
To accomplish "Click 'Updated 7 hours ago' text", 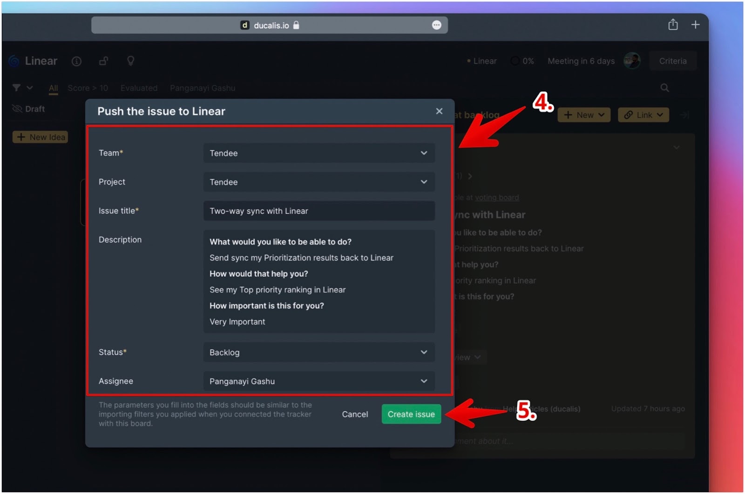I will [648, 408].
